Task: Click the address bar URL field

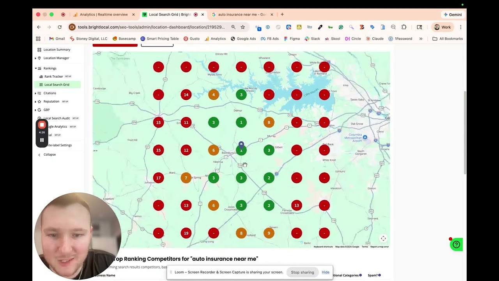Action: 151,27
